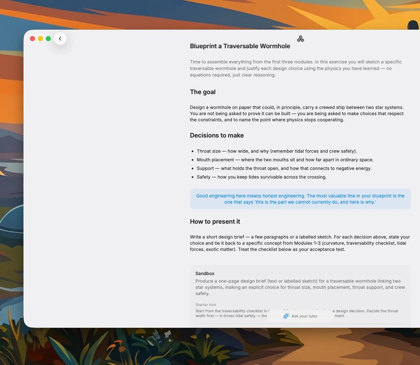Image resolution: width=420 pixels, height=365 pixels.
Task: Click the 'Throat size' bullet item
Action: click(277, 151)
